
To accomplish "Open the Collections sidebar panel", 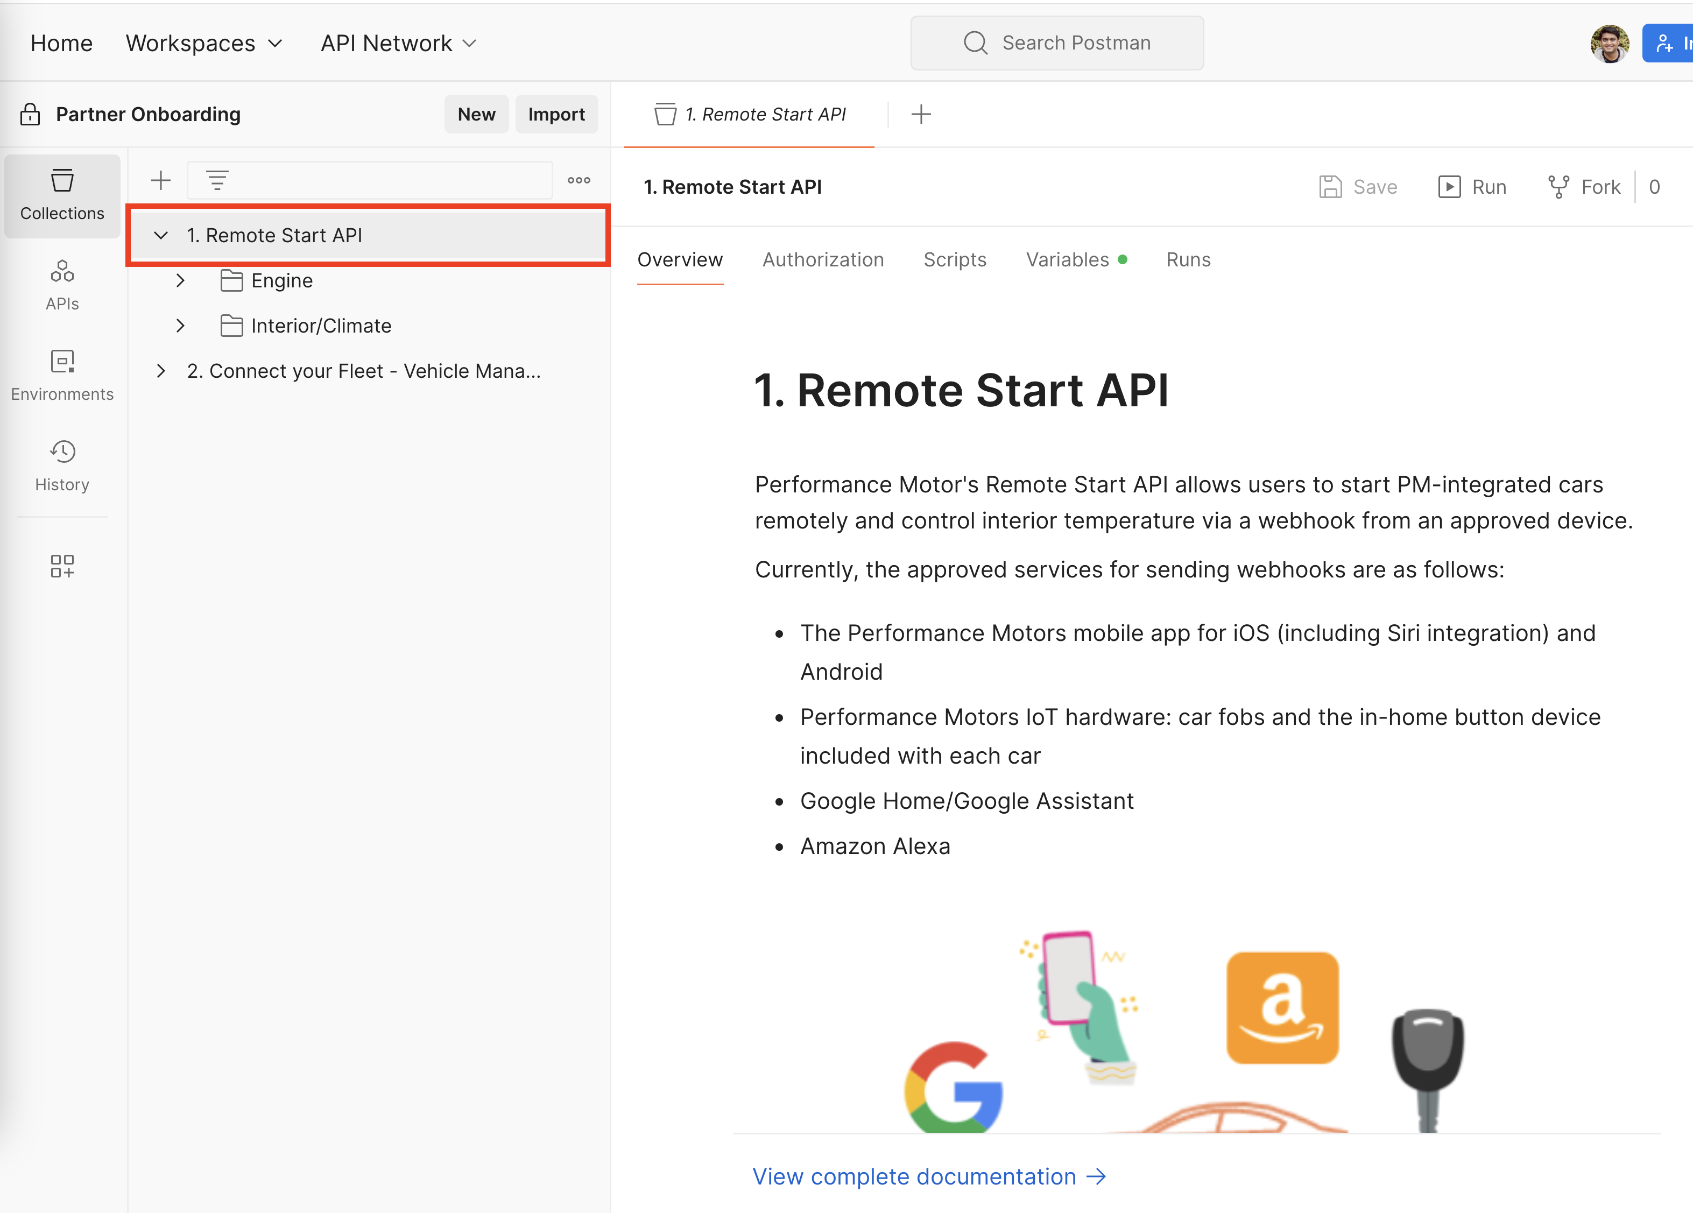I will click(62, 195).
